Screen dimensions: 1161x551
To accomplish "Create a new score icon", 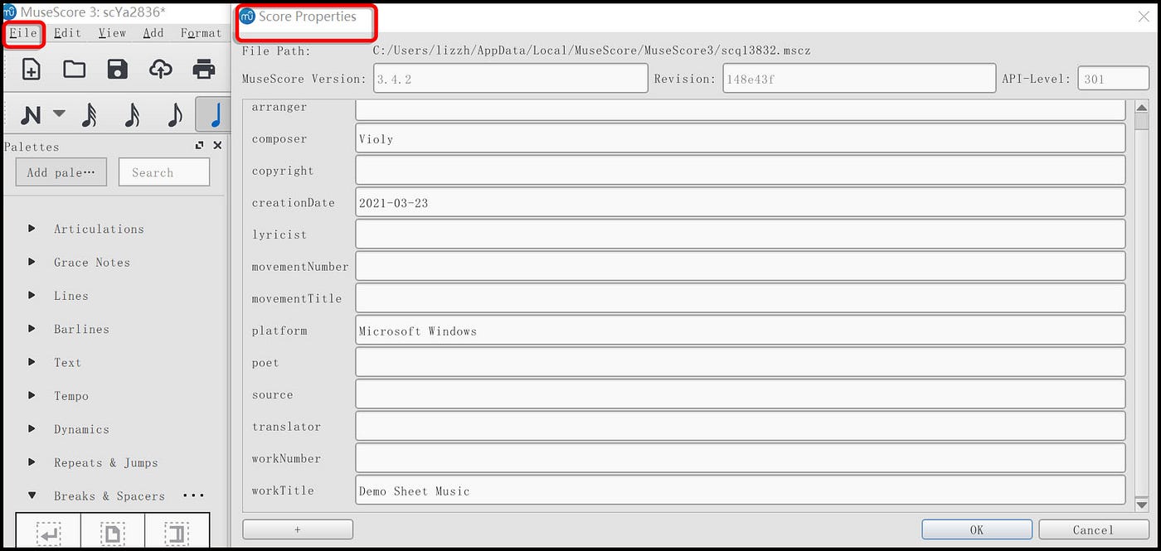I will (31, 69).
